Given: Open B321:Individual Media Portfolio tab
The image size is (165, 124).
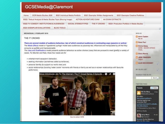Looking at the screenshot, I should click(68, 15).
